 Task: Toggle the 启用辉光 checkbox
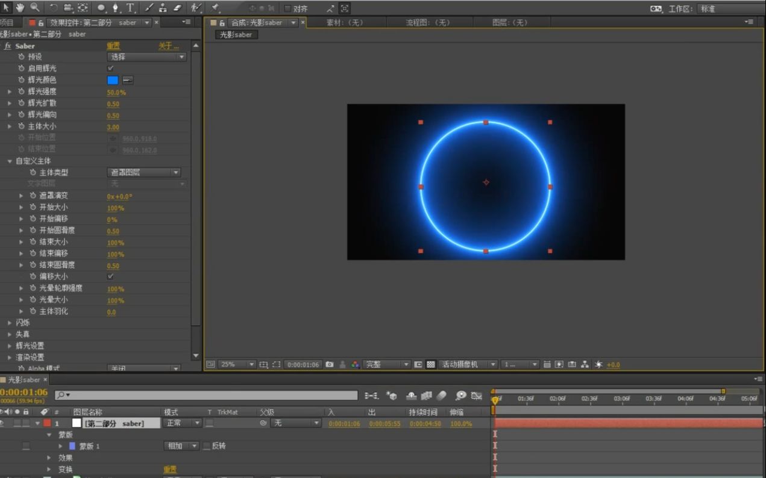pyautogui.click(x=110, y=68)
